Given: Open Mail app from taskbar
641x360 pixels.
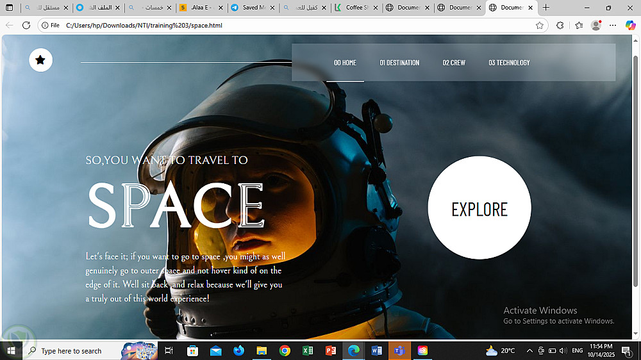Looking at the screenshot, I should pyautogui.click(x=216, y=350).
